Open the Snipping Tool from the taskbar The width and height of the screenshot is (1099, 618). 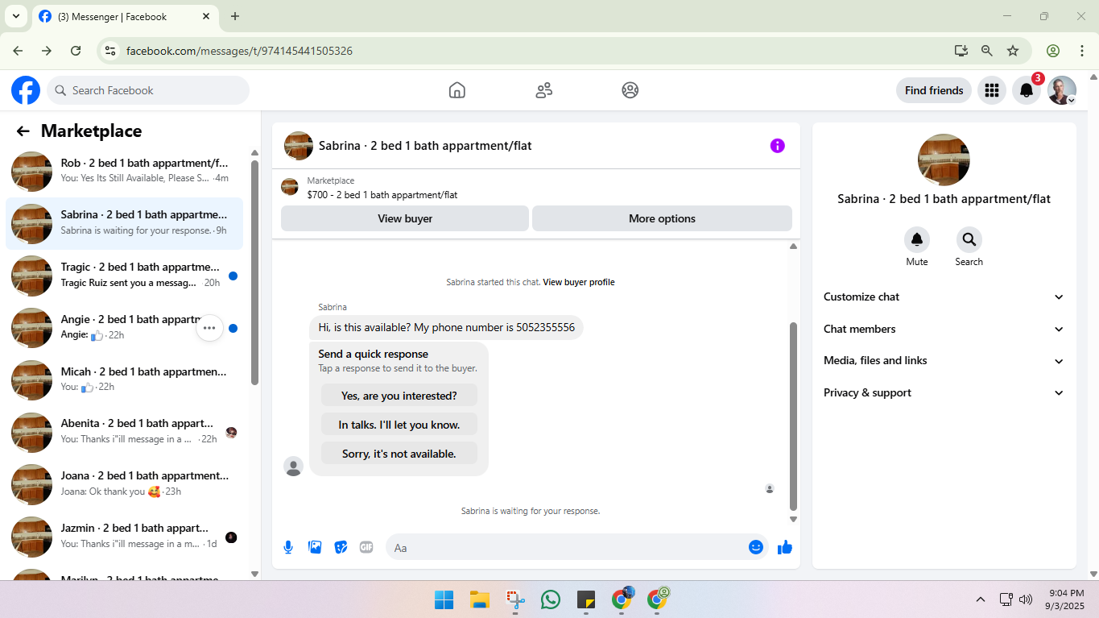515,599
